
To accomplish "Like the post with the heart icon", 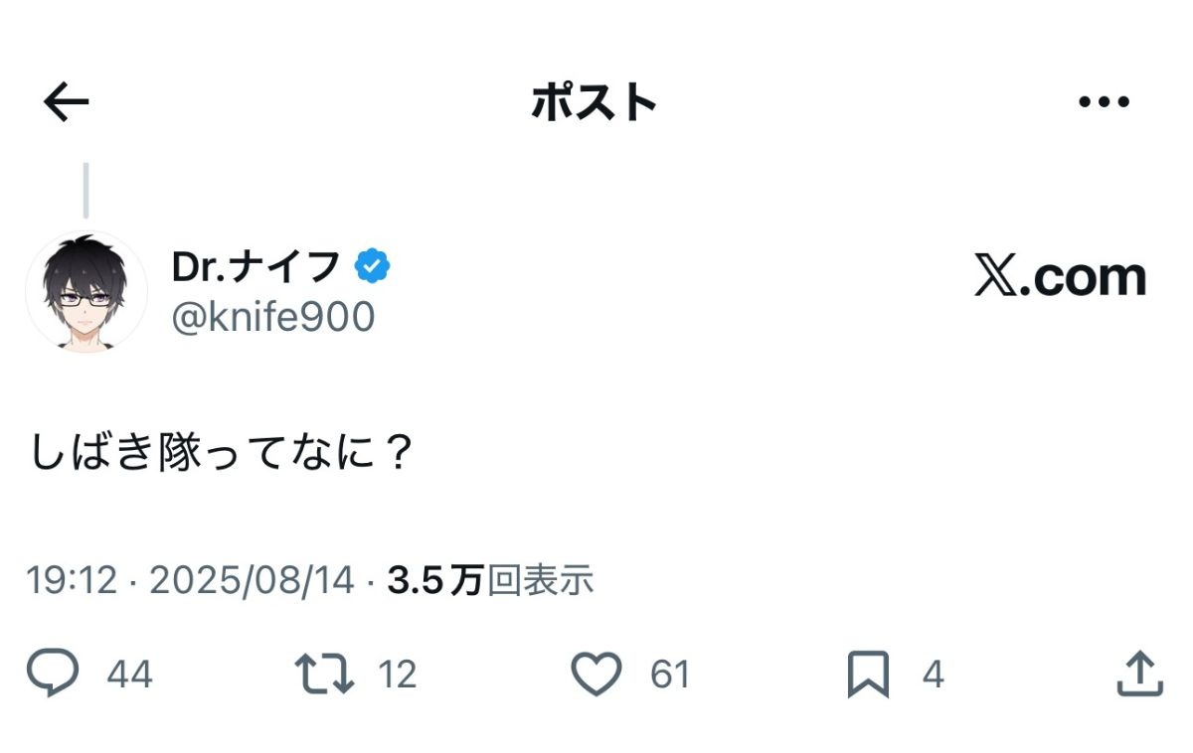I will (596, 675).
